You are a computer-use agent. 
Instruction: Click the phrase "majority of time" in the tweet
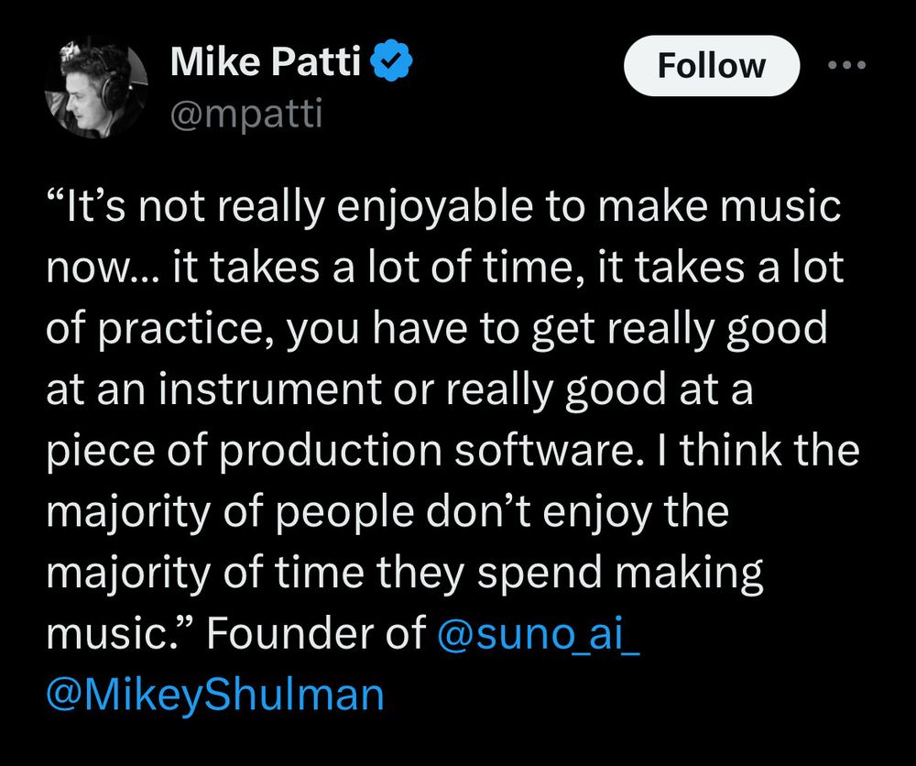pos(205,573)
